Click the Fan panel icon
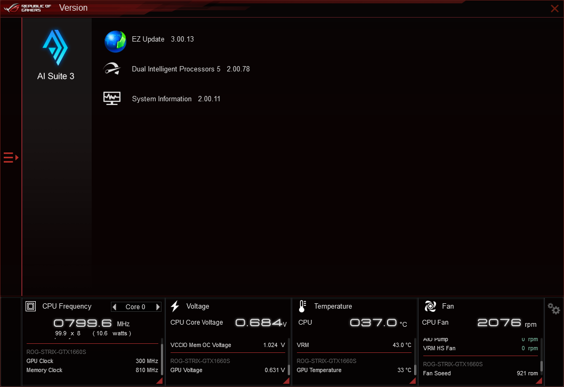Image resolution: width=564 pixels, height=387 pixels. pyautogui.click(x=430, y=306)
